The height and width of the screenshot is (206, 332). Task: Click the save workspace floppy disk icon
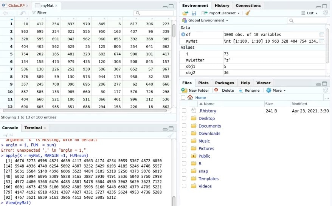[x=194, y=13]
